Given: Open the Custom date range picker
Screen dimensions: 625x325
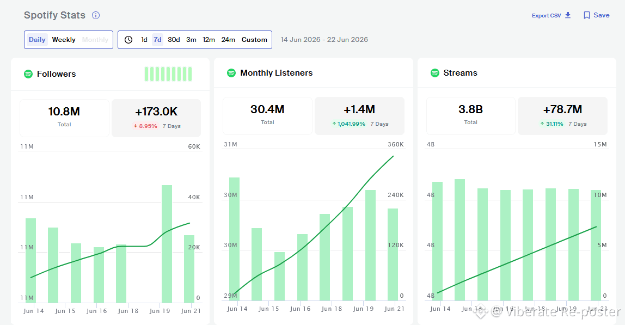Looking at the screenshot, I should [x=254, y=40].
